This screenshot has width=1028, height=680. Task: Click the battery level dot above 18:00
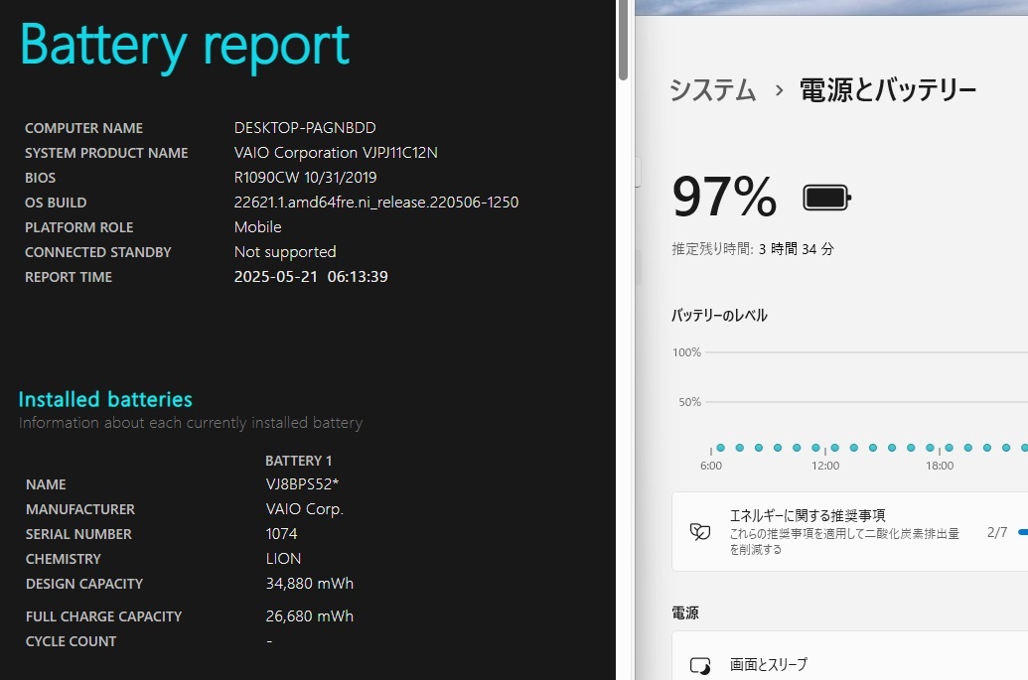click(949, 448)
